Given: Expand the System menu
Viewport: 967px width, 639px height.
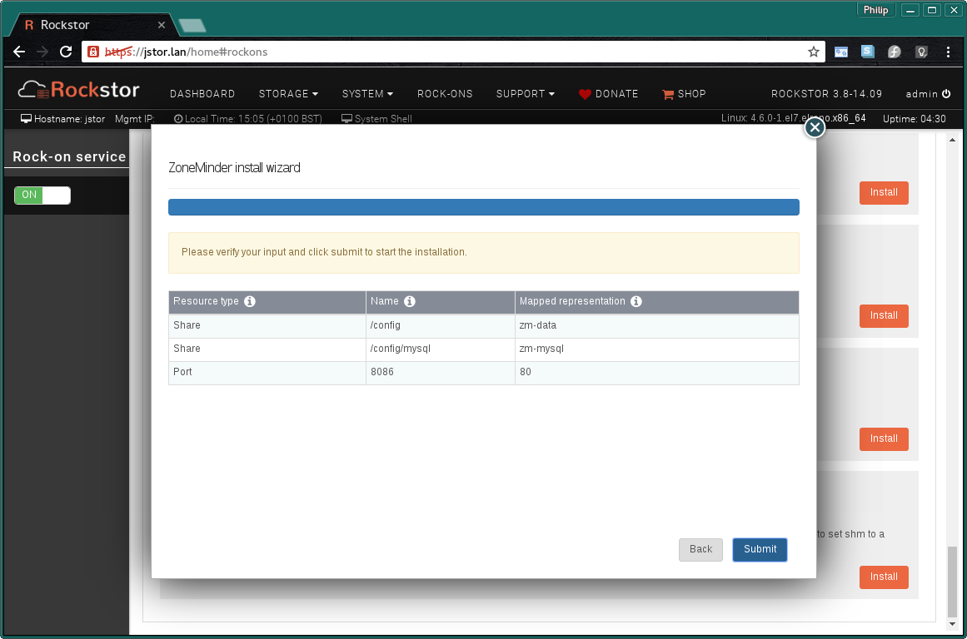Looking at the screenshot, I should point(367,94).
